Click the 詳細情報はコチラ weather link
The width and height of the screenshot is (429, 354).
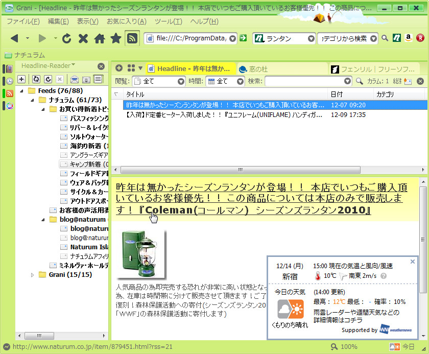tap(338, 320)
